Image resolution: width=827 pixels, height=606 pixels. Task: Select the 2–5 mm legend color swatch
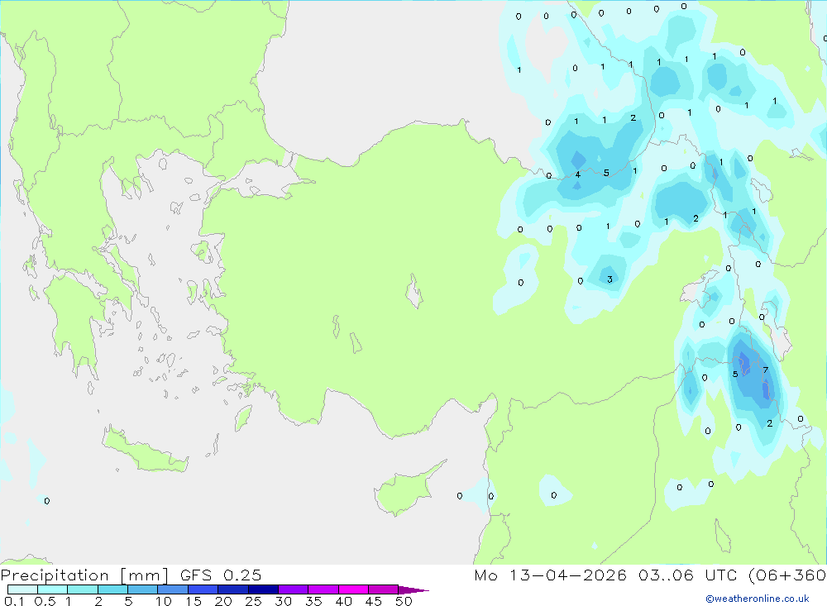click(112, 589)
